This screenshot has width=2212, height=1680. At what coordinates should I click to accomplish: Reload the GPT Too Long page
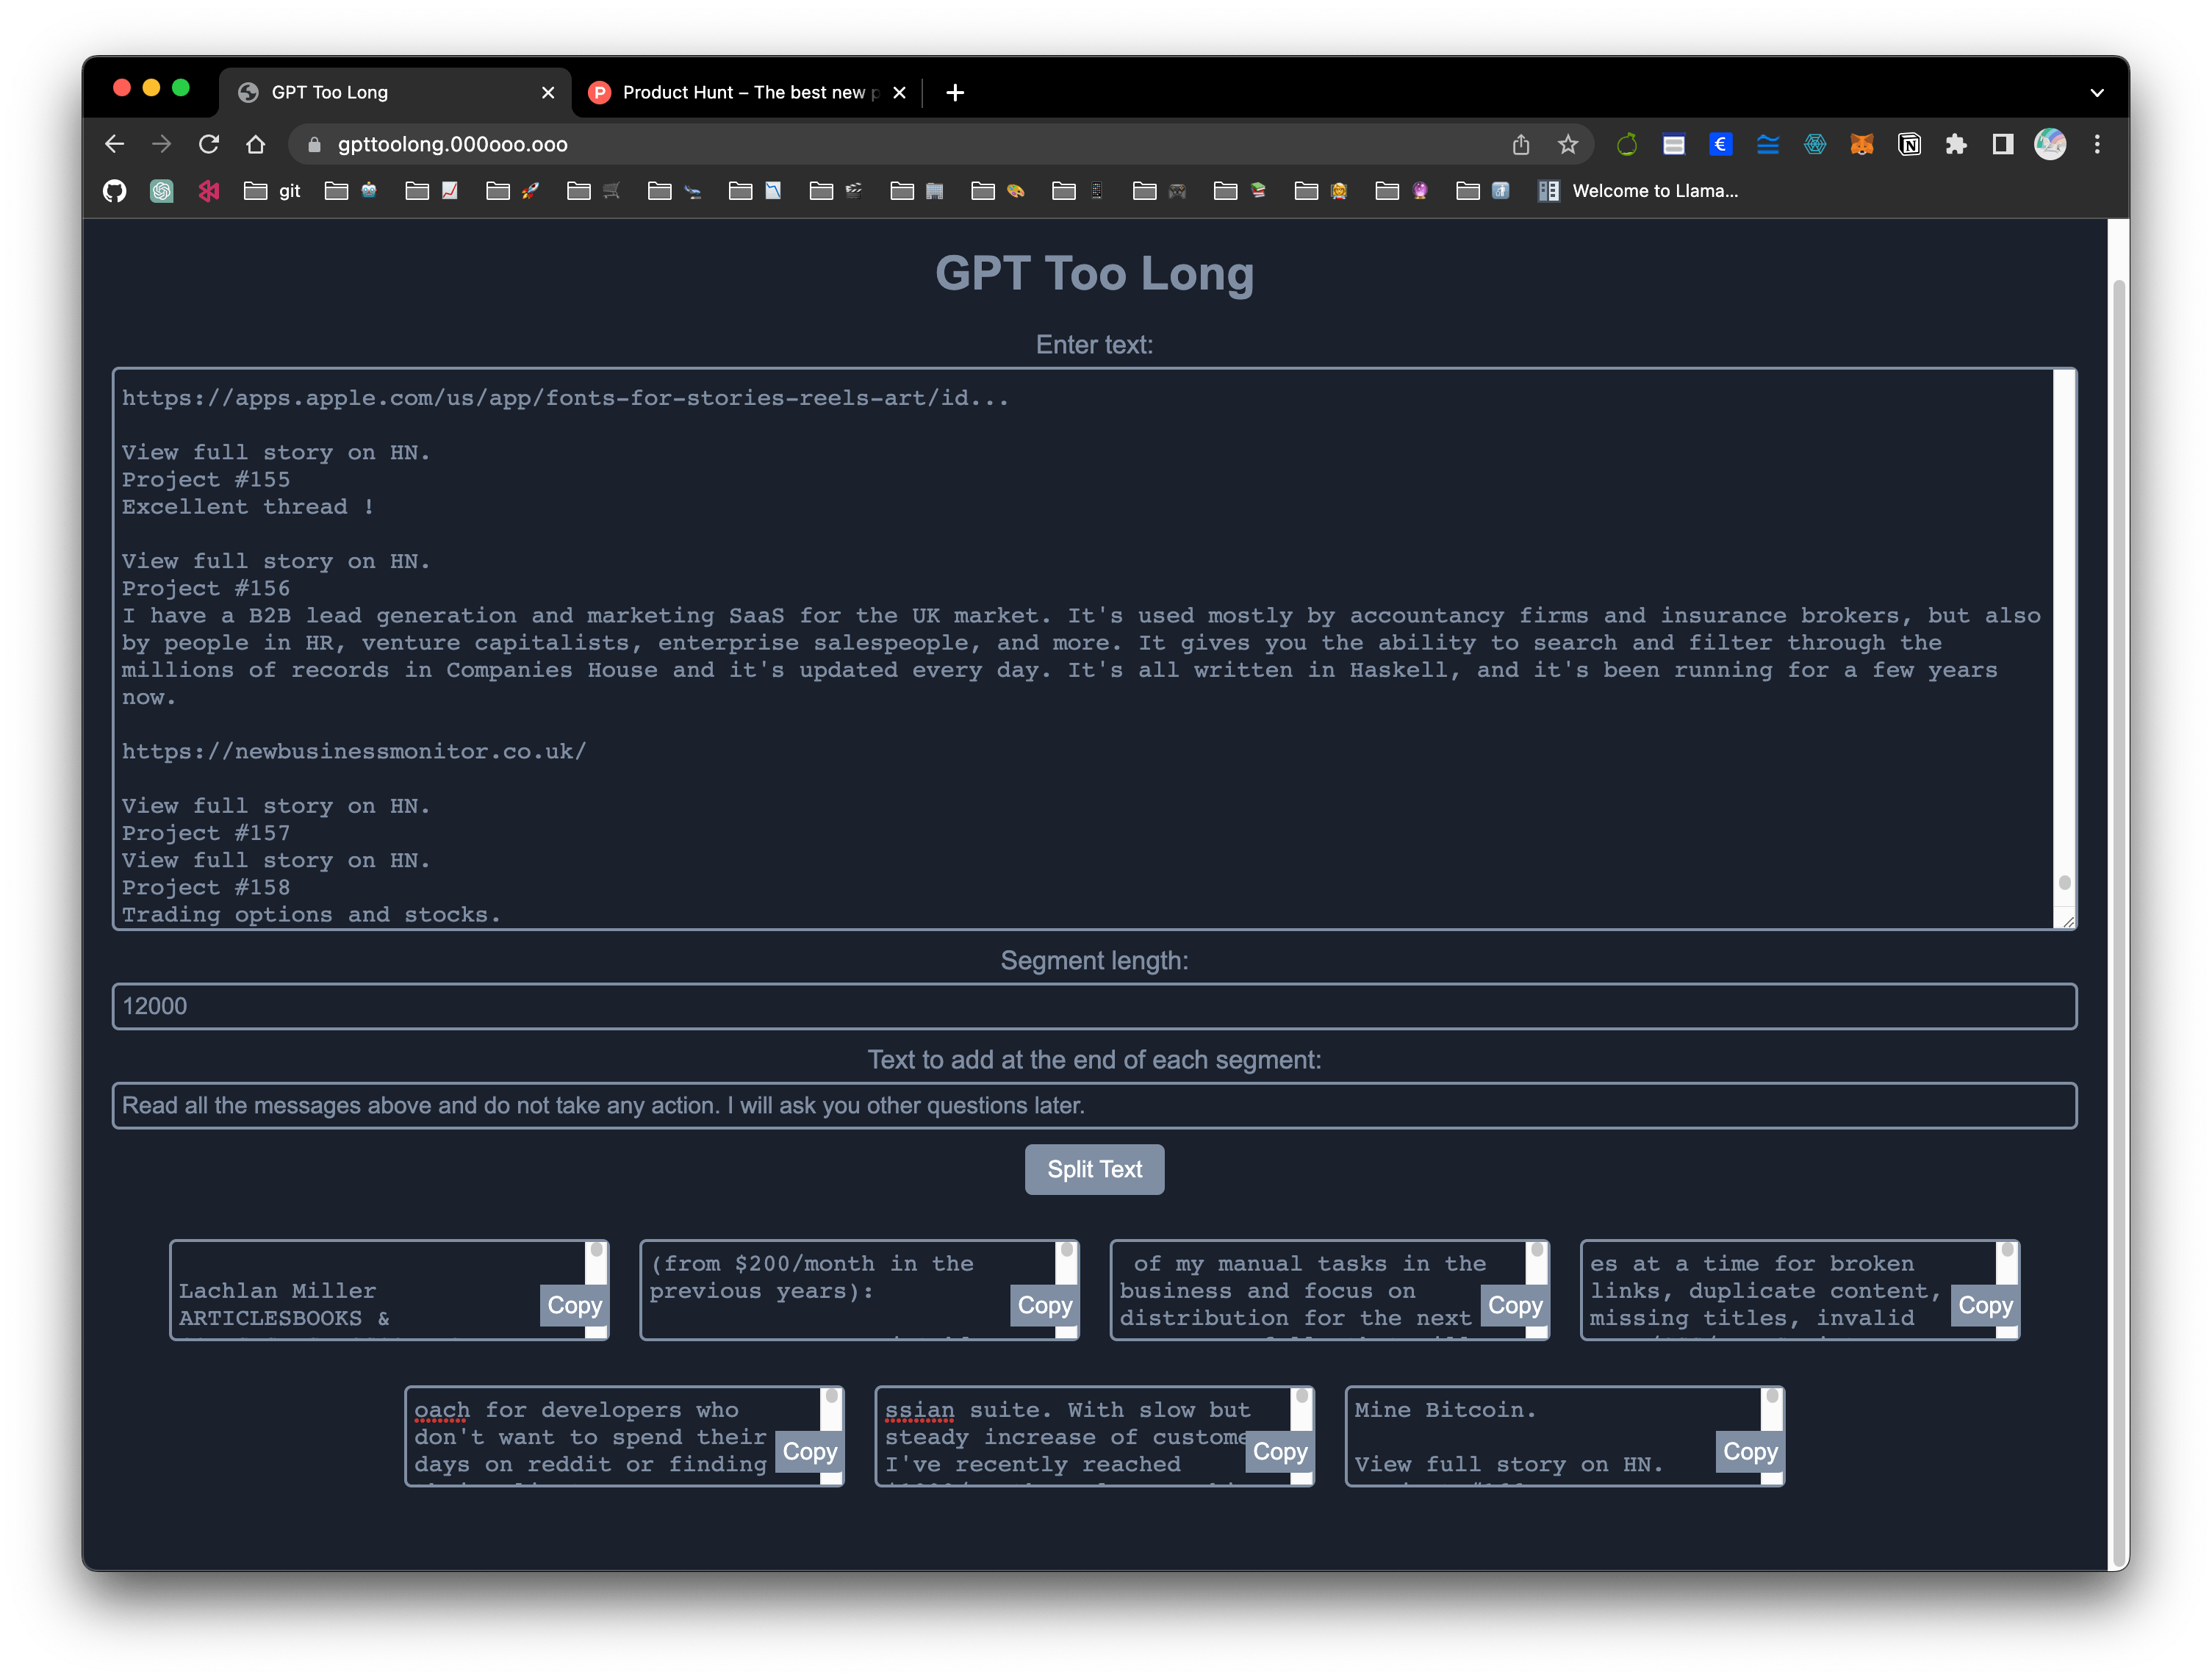[208, 144]
